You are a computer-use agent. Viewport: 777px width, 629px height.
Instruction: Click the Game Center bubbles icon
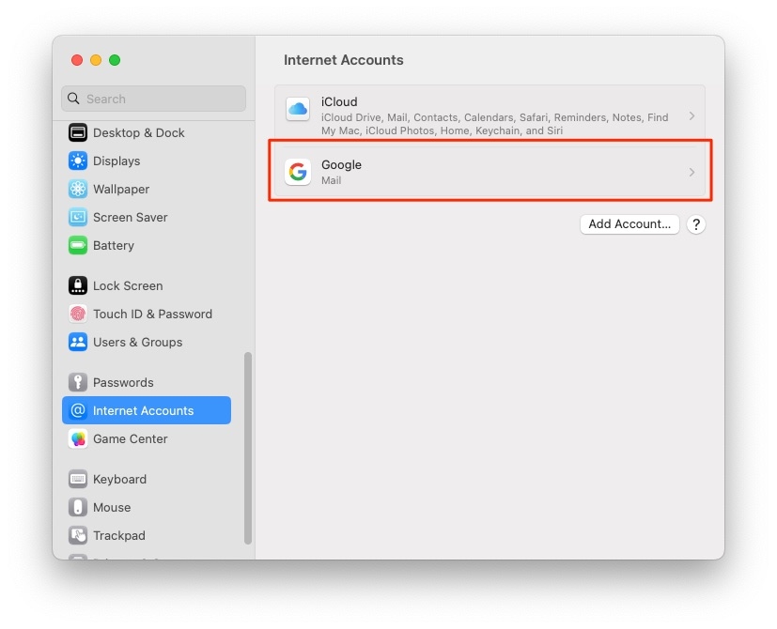click(x=78, y=438)
